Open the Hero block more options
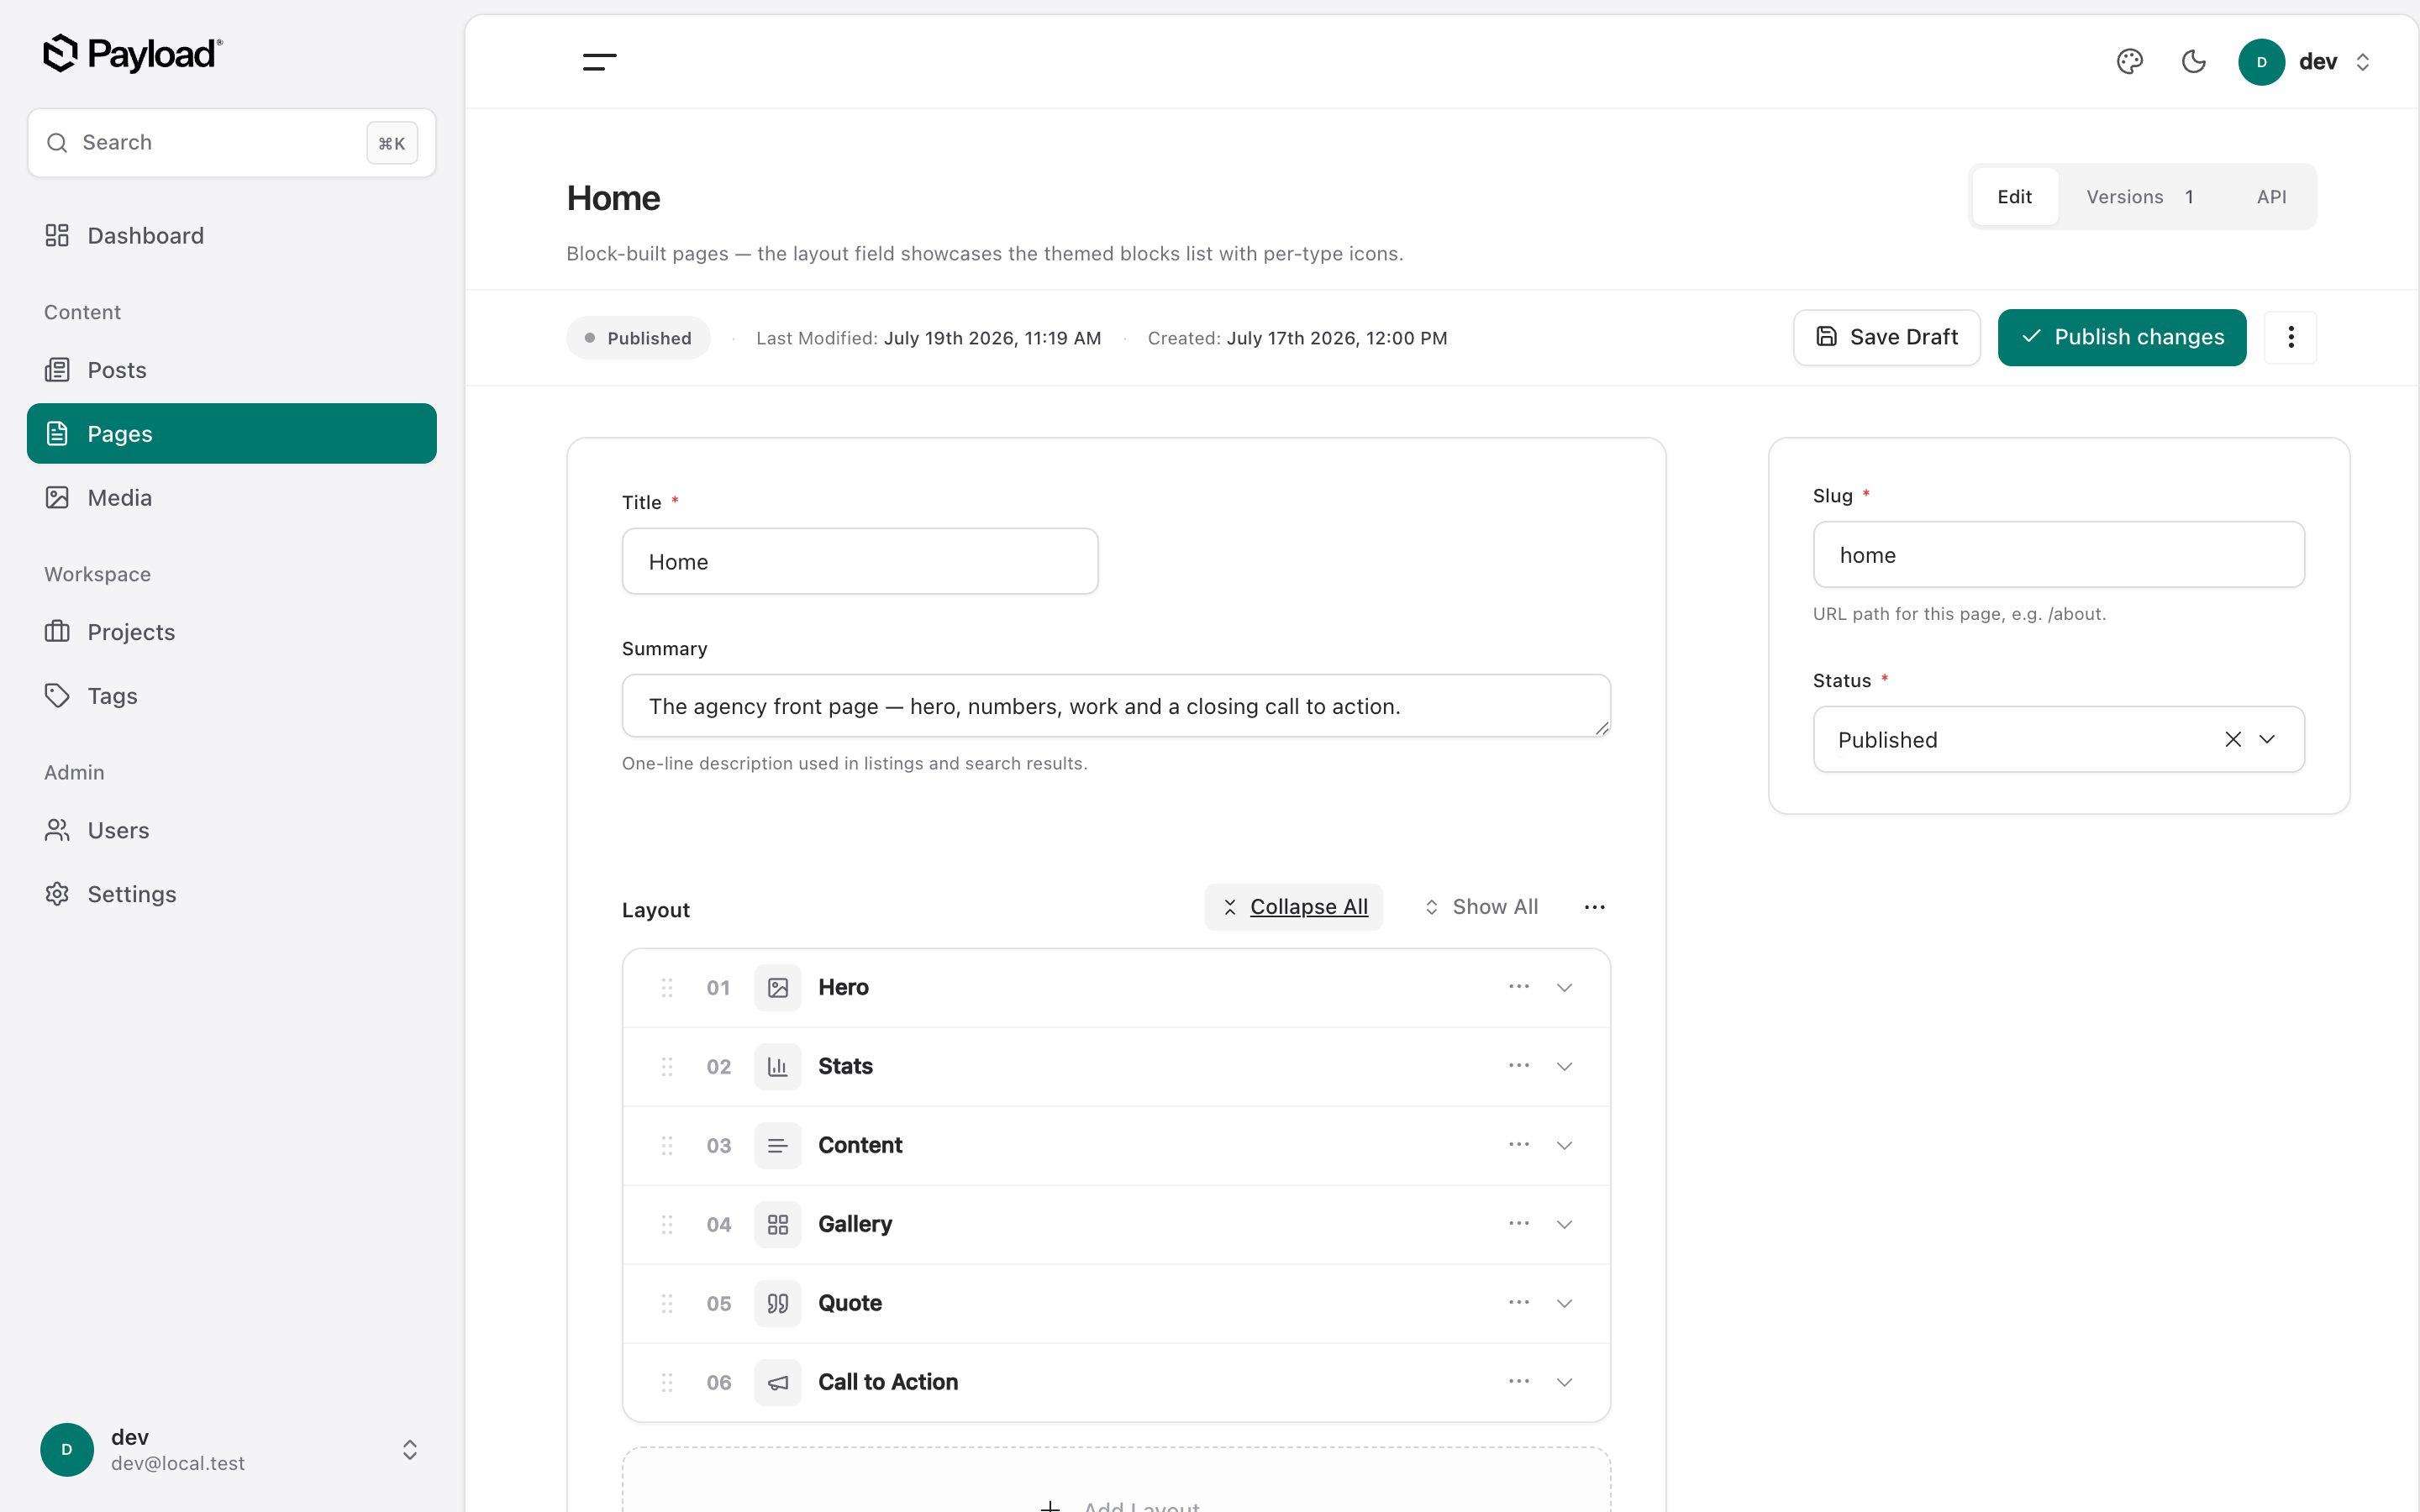The height and width of the screenshot is (1512, 2420). click(x=1519, y=987)
